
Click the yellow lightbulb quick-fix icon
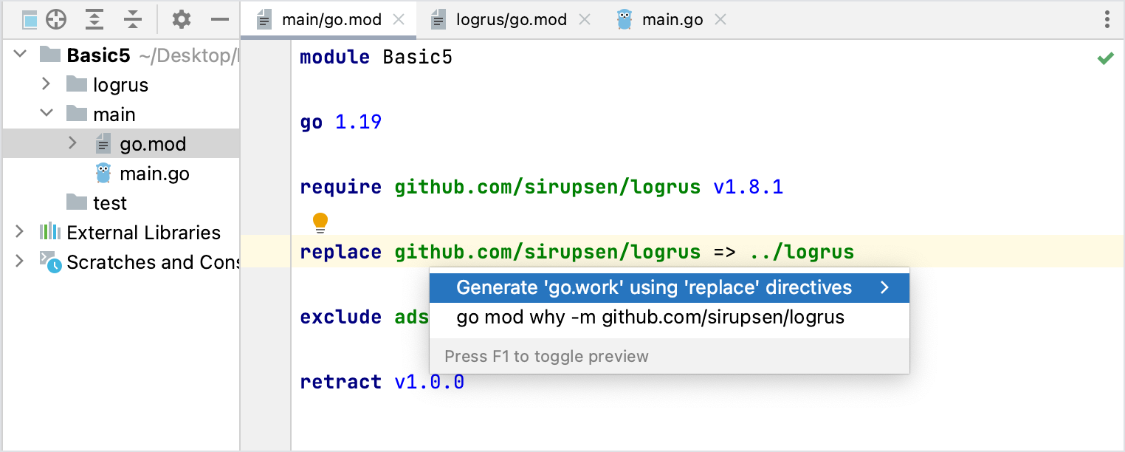pos(320,222)
